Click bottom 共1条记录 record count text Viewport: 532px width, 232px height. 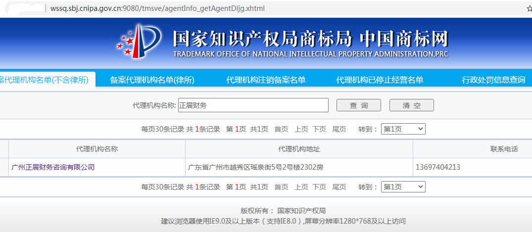click(x=203, y=187)
